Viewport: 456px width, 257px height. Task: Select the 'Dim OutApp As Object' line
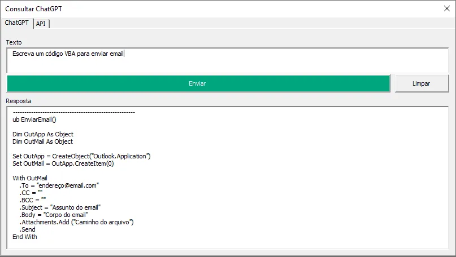[43, 134]
